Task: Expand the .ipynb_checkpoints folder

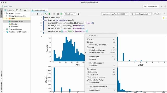Action: coord(7,16)
